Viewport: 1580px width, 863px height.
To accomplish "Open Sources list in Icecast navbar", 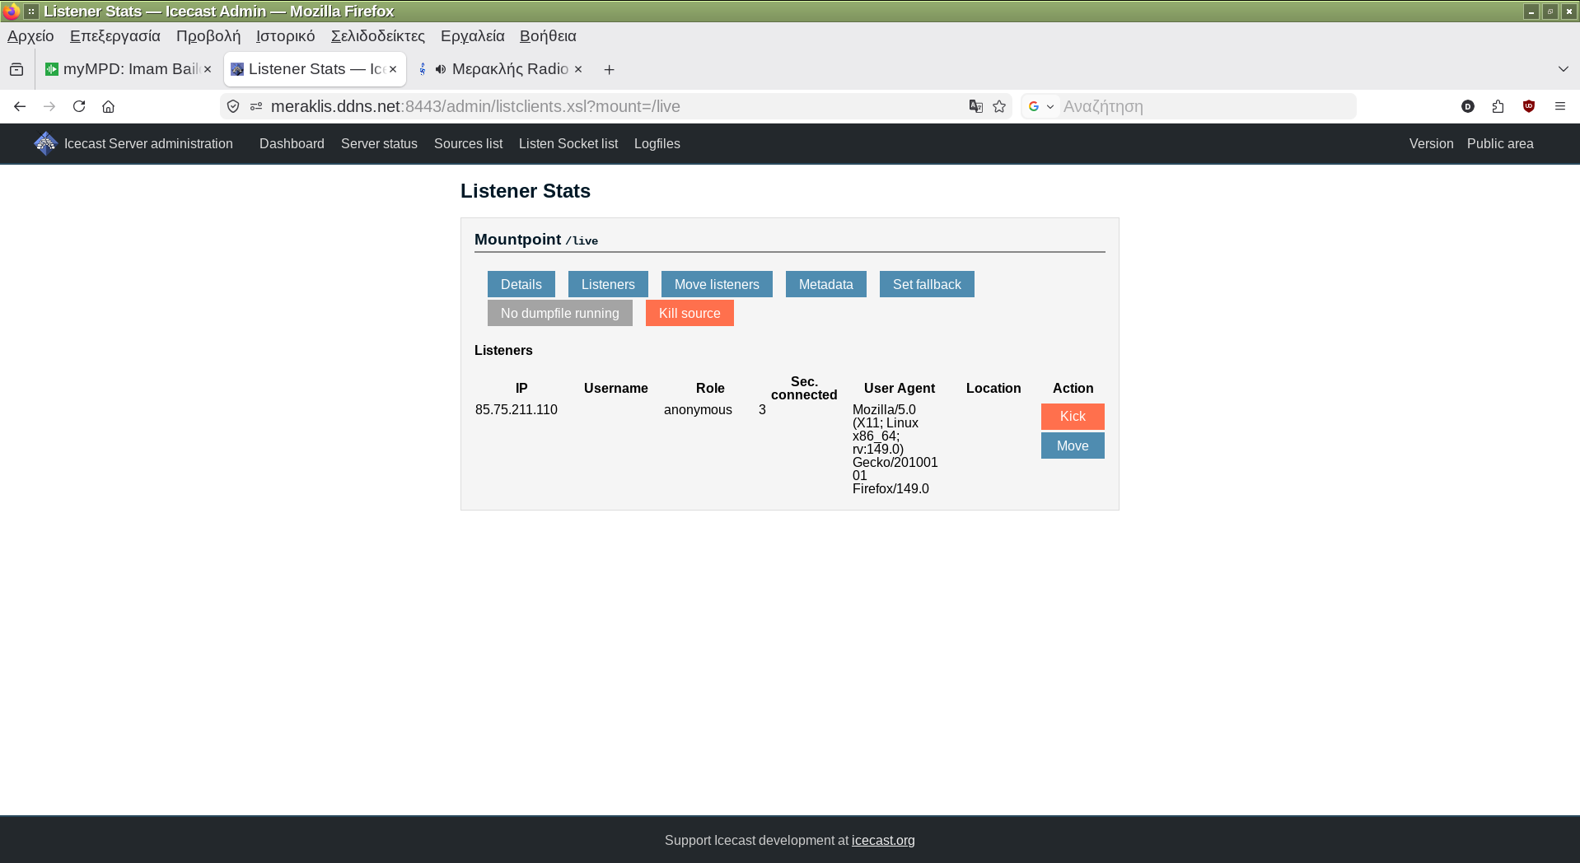I will point(468,144).
